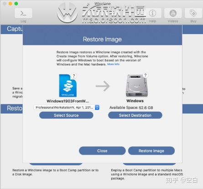Click the Buy tag icon
Screen dimensions: 203x189
[x=193, y=13]
